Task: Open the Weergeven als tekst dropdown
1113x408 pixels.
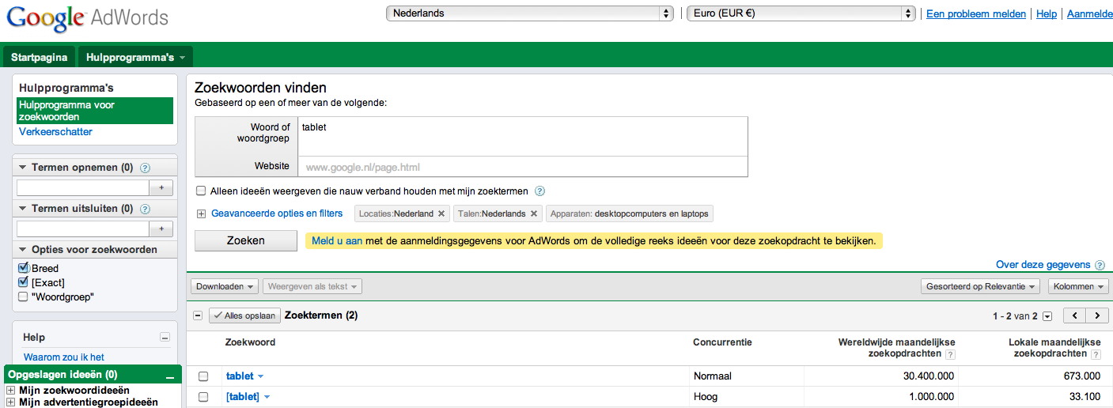Action: (x=312, y=286)
